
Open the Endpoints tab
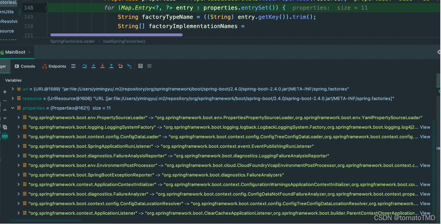54,66
